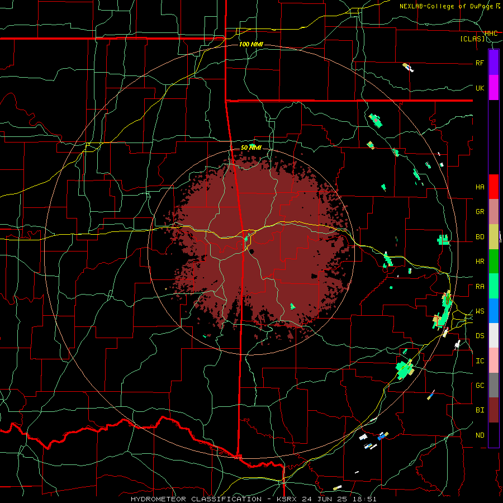Click the white DS legend color swatch
Viewport: 503px width, 503px height.
click(x=493, y=335)
